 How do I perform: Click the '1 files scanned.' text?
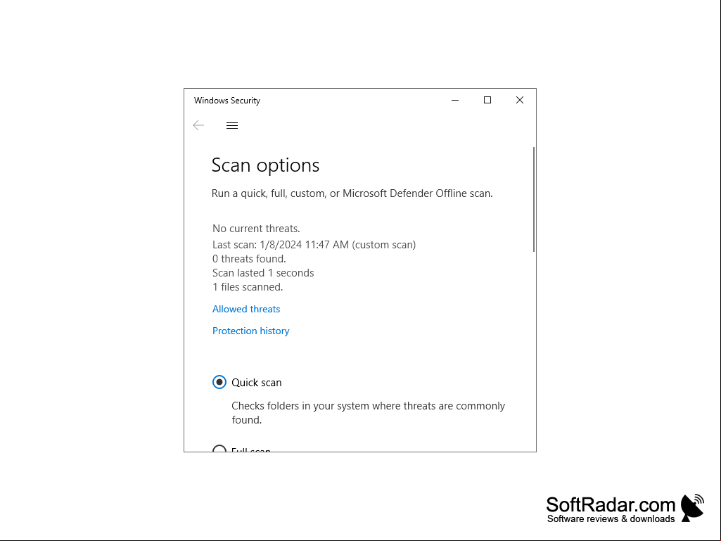tap(248, 287)
